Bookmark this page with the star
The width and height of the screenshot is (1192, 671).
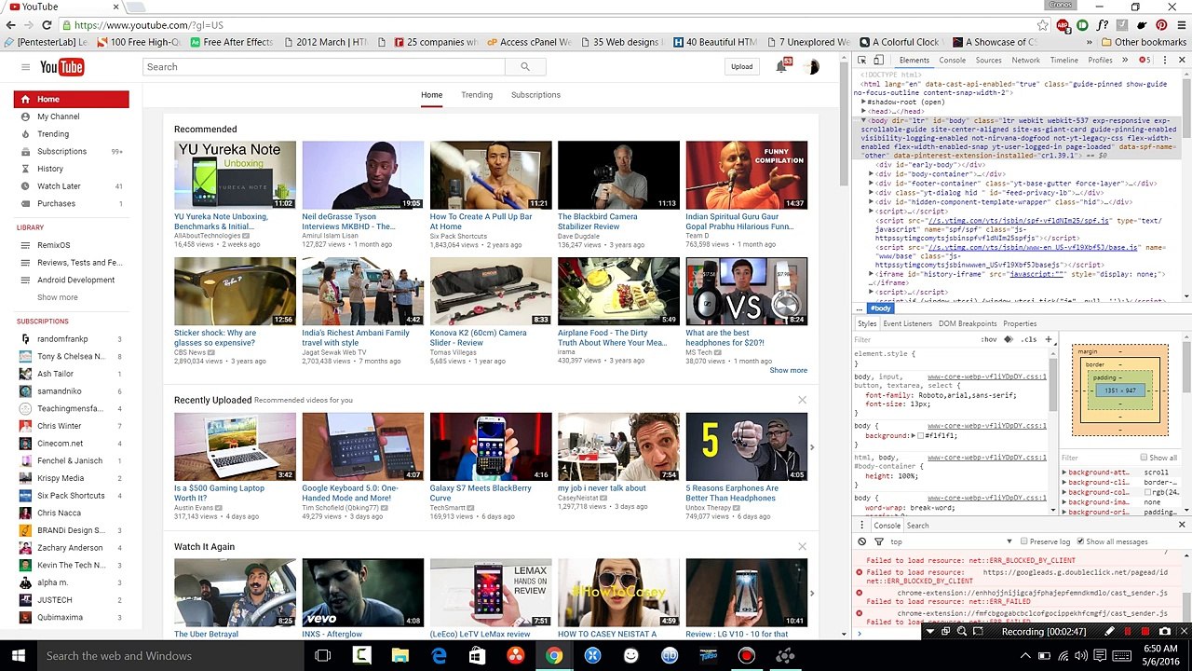(1043, 25)
